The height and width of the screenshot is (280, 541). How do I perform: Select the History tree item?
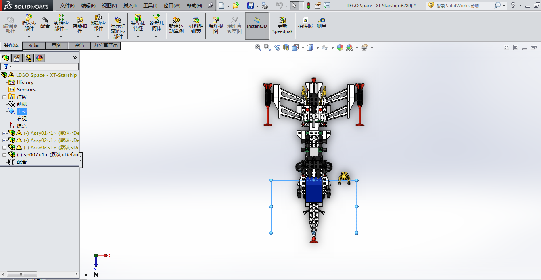25,82
